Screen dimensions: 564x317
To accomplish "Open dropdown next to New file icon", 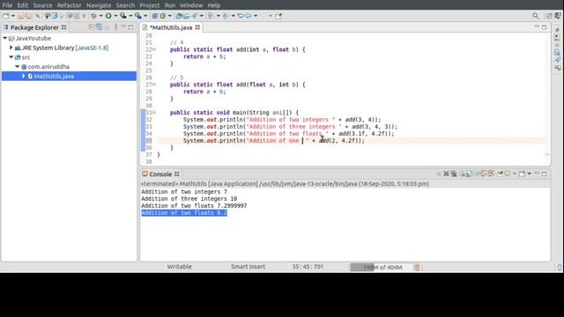I will pyautogui.click(x=13, y=16).
